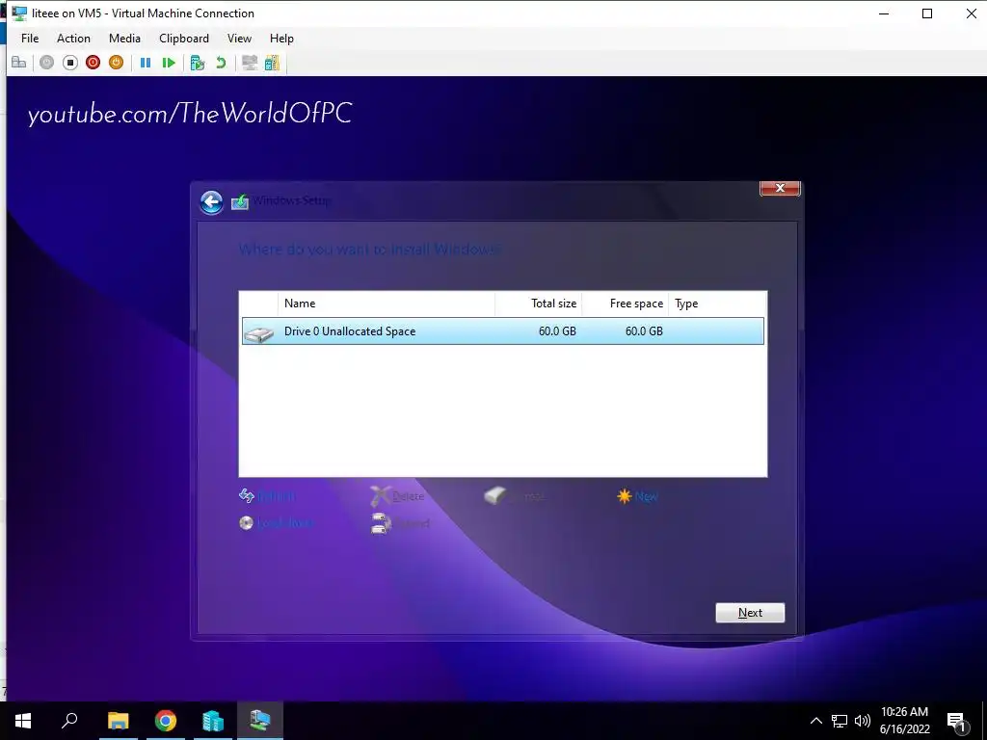Click the Load driver link
This screenshot has width=987, height=740.
(x=285, y=523)
